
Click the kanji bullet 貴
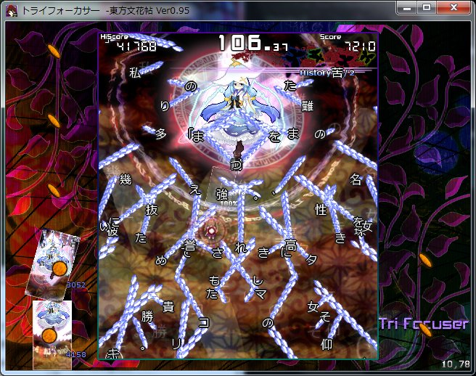pos(168,307)
